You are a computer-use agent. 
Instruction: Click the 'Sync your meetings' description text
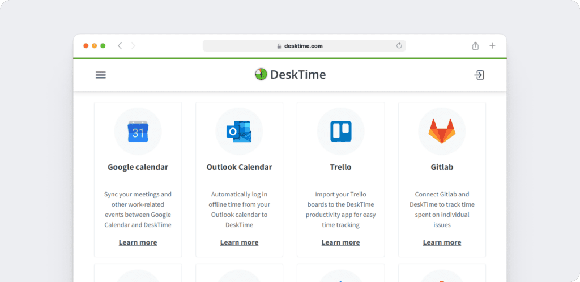pos(138,209)
